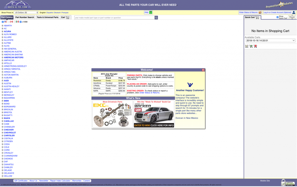The width and height of the screenshot is (297, 187).
Task: Switch to Part Number Search tab
Action: pyautogui.click(x=25, y=17)
